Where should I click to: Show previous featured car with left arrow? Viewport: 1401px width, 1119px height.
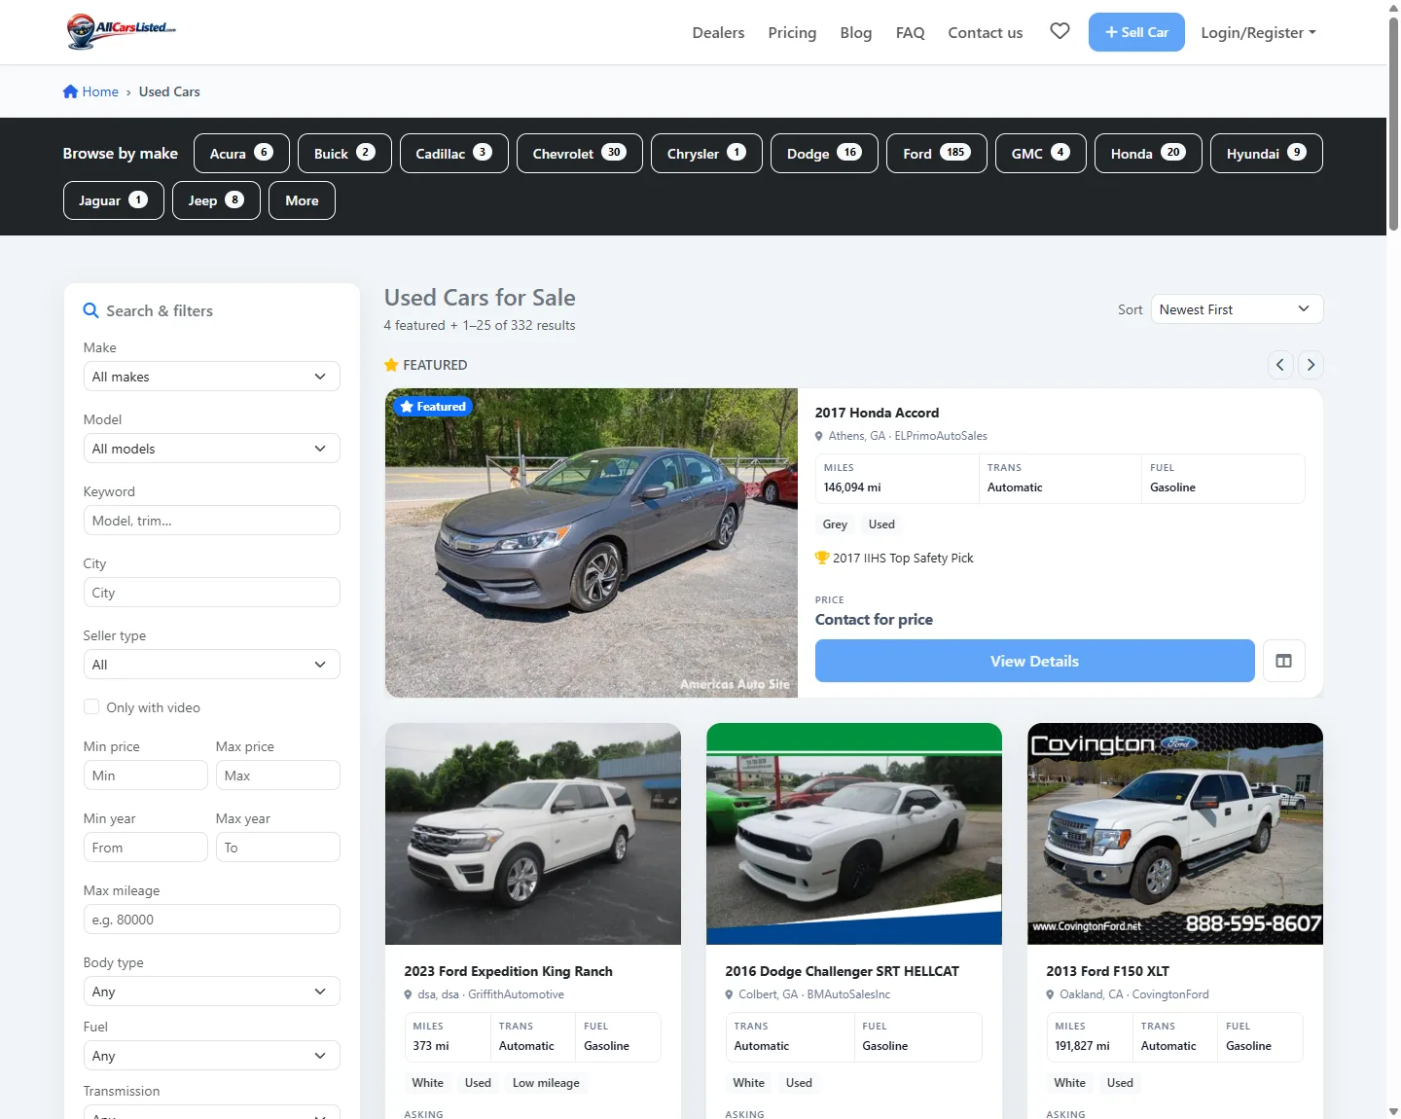tap(1280, 365)
